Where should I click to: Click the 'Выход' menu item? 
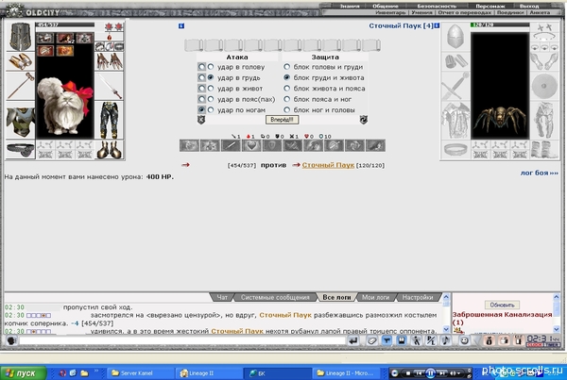point(529,7)
